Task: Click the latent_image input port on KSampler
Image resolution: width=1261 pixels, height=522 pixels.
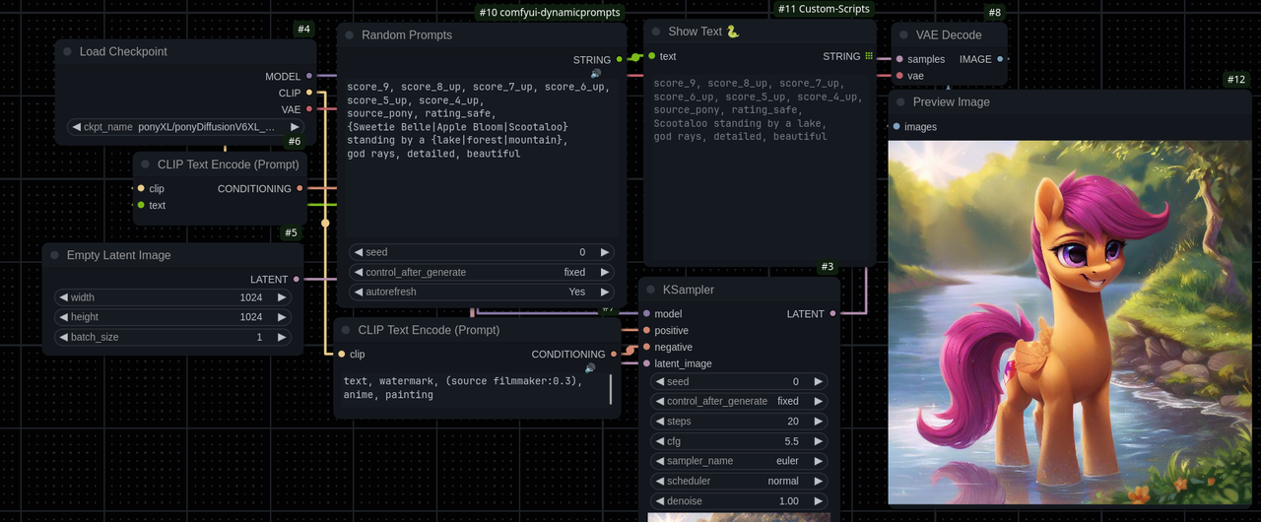Action: click(646, 363)
